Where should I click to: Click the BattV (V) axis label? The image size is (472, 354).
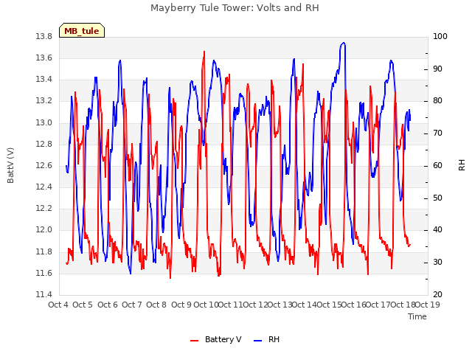click(x=10, y=165)
